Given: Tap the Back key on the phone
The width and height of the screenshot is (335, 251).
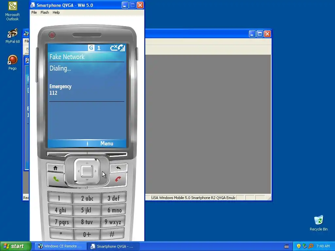Looking at the screenshot, I should 118,168.
